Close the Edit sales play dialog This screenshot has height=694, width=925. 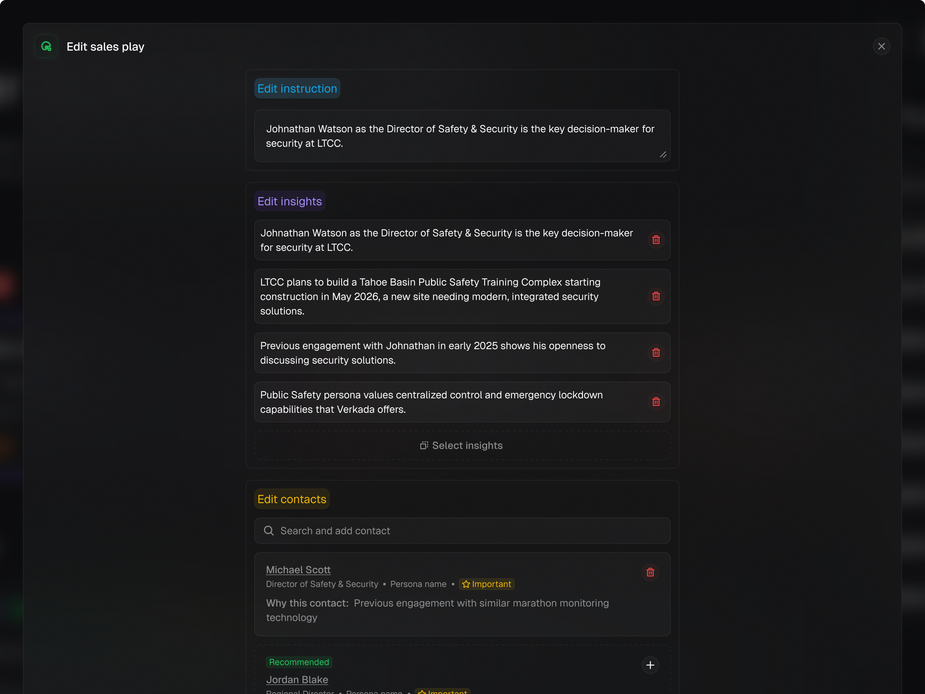pyautogui.click(x=881, y=46)
